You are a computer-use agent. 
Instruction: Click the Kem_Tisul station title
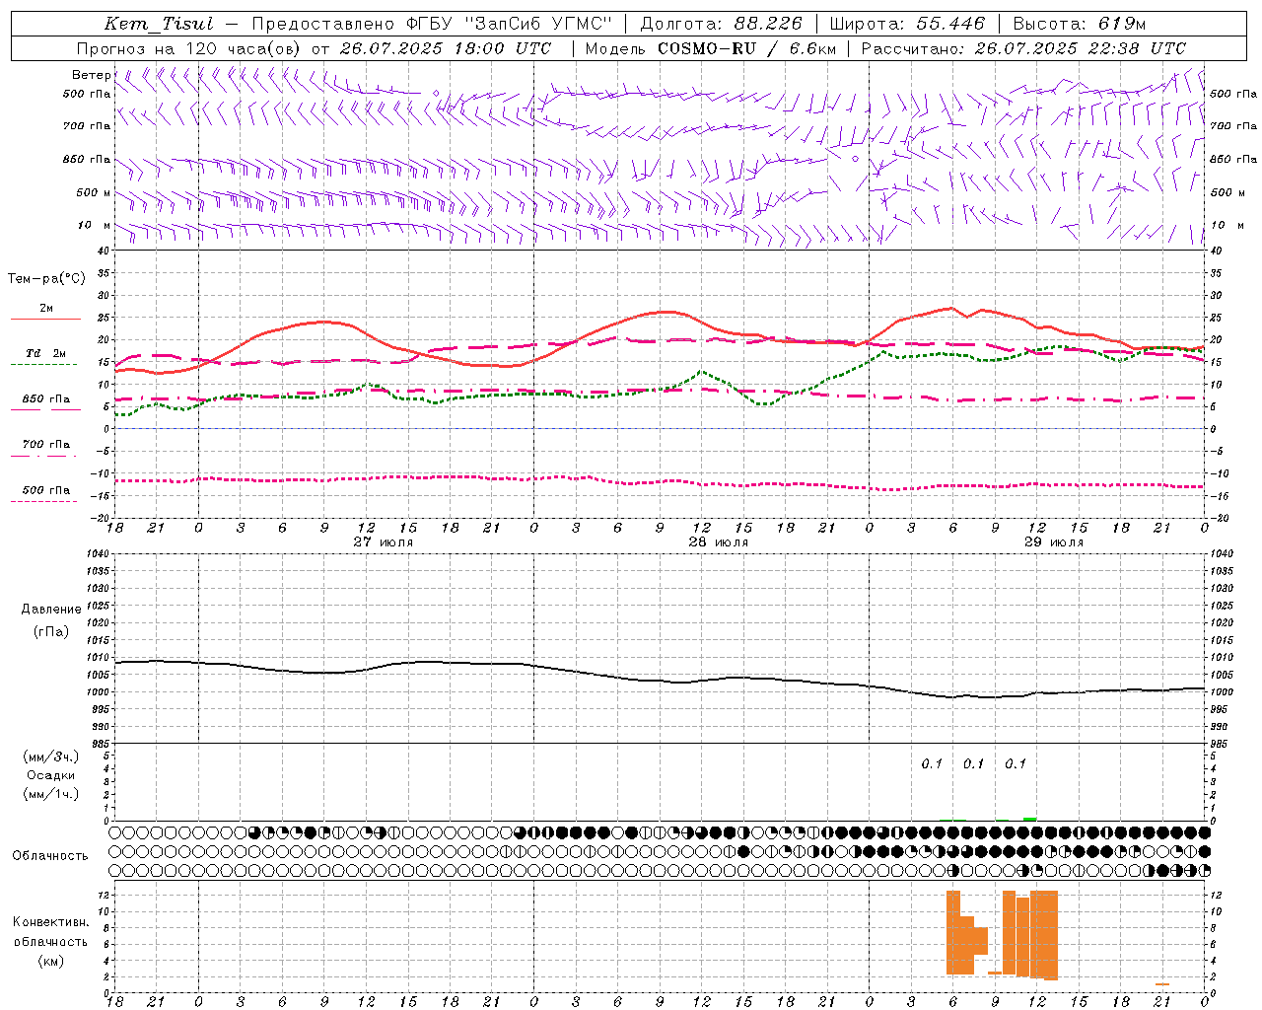click(x=159, y=24)
